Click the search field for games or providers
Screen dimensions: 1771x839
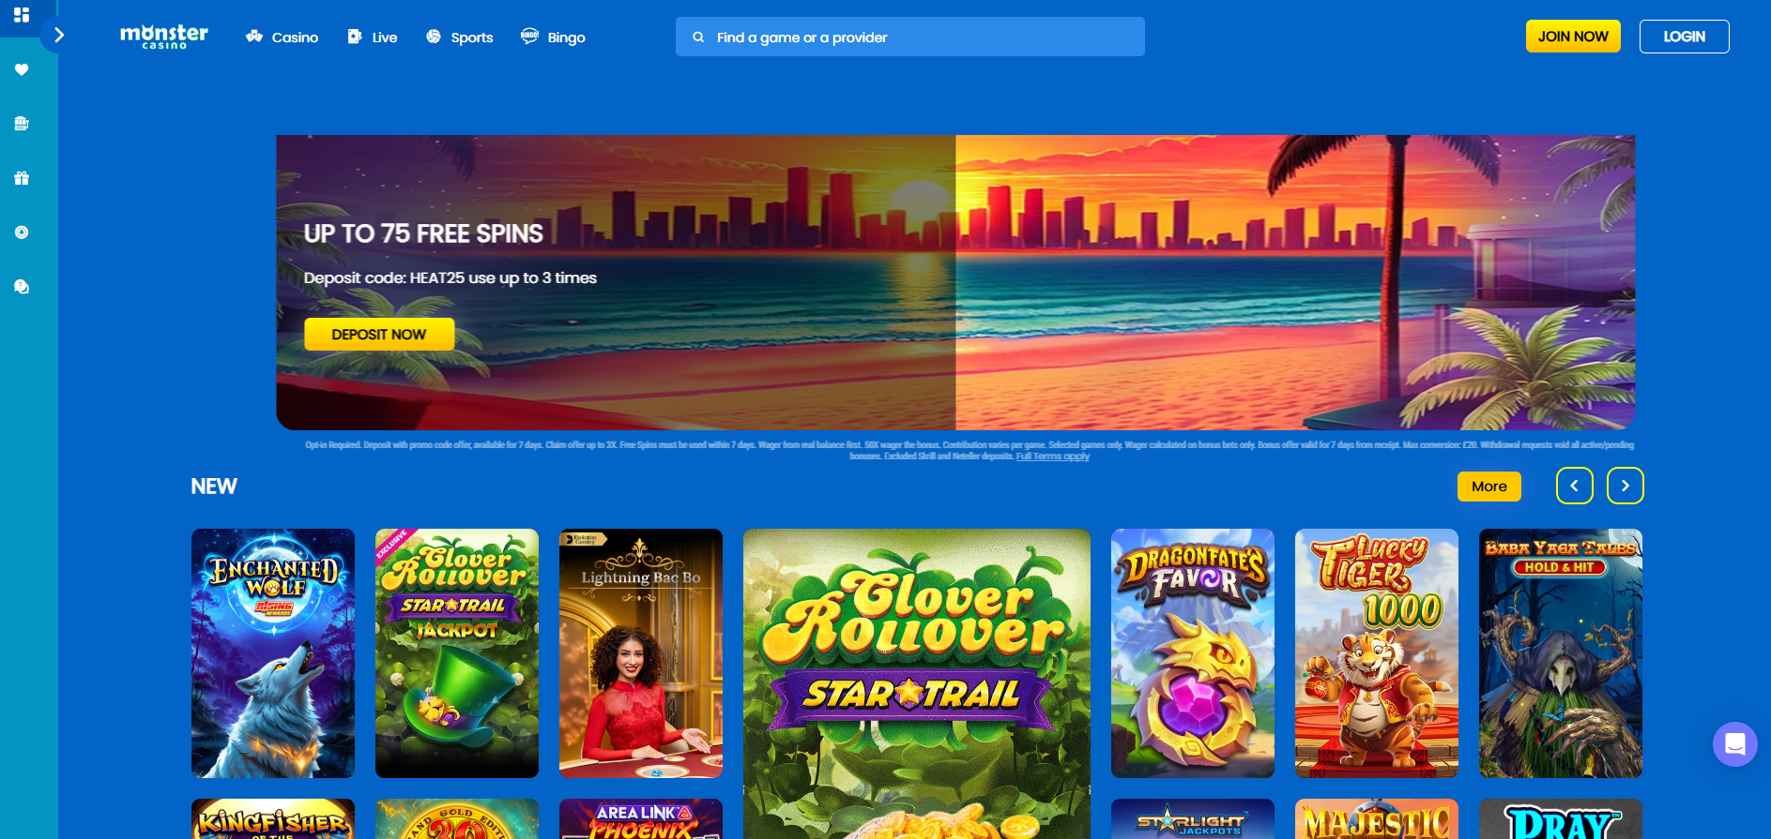point(910,37)
